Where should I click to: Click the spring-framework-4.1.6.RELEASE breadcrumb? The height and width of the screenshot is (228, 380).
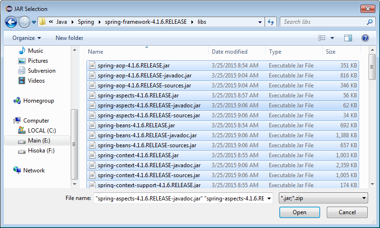(x=146, y=22)
